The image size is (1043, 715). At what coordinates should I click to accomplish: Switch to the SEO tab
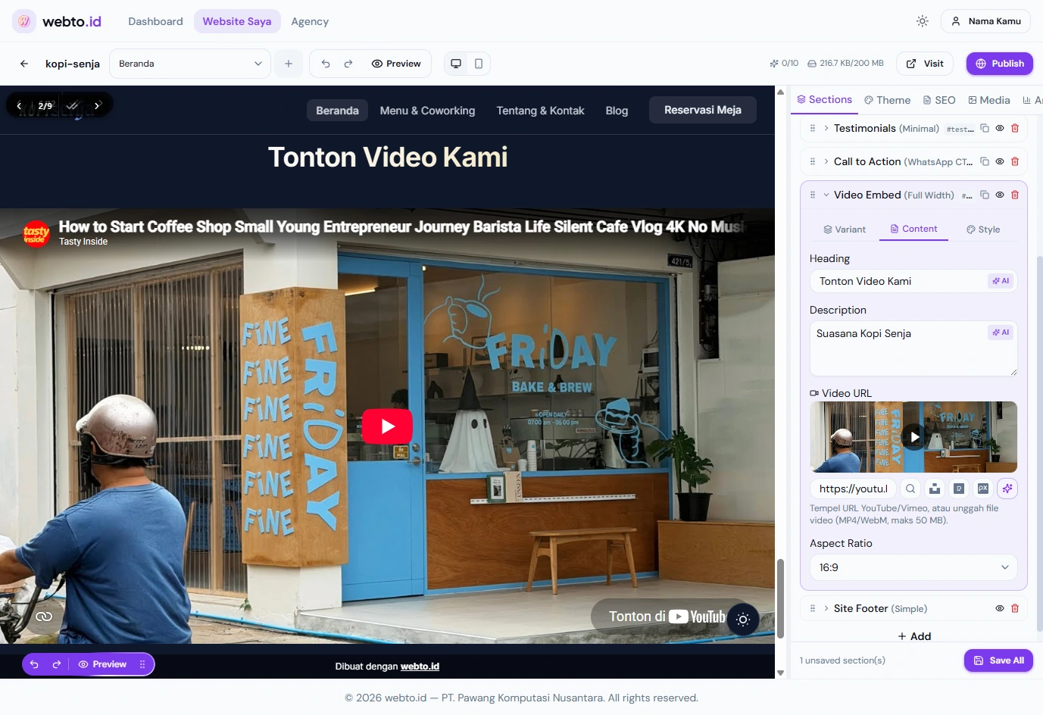point(939,100)
